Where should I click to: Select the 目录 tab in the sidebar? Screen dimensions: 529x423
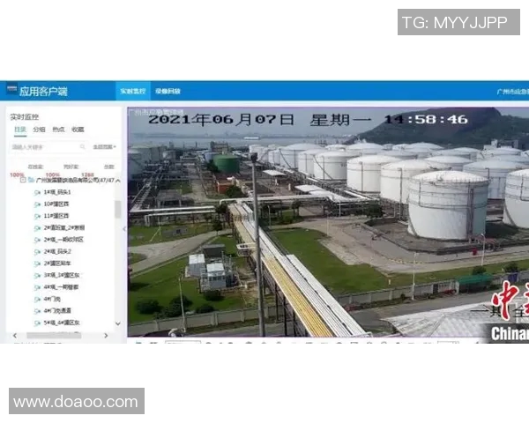point(19,129)
